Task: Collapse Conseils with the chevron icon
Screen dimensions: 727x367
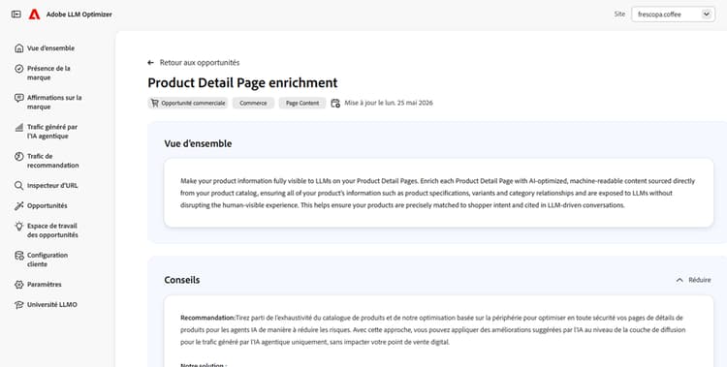Action: pos(680,280)
